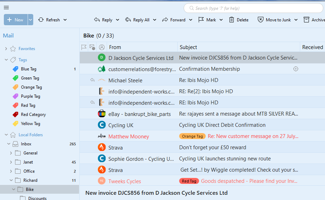Open D Jackson Cycle Services invoice email

pos(202,58)
